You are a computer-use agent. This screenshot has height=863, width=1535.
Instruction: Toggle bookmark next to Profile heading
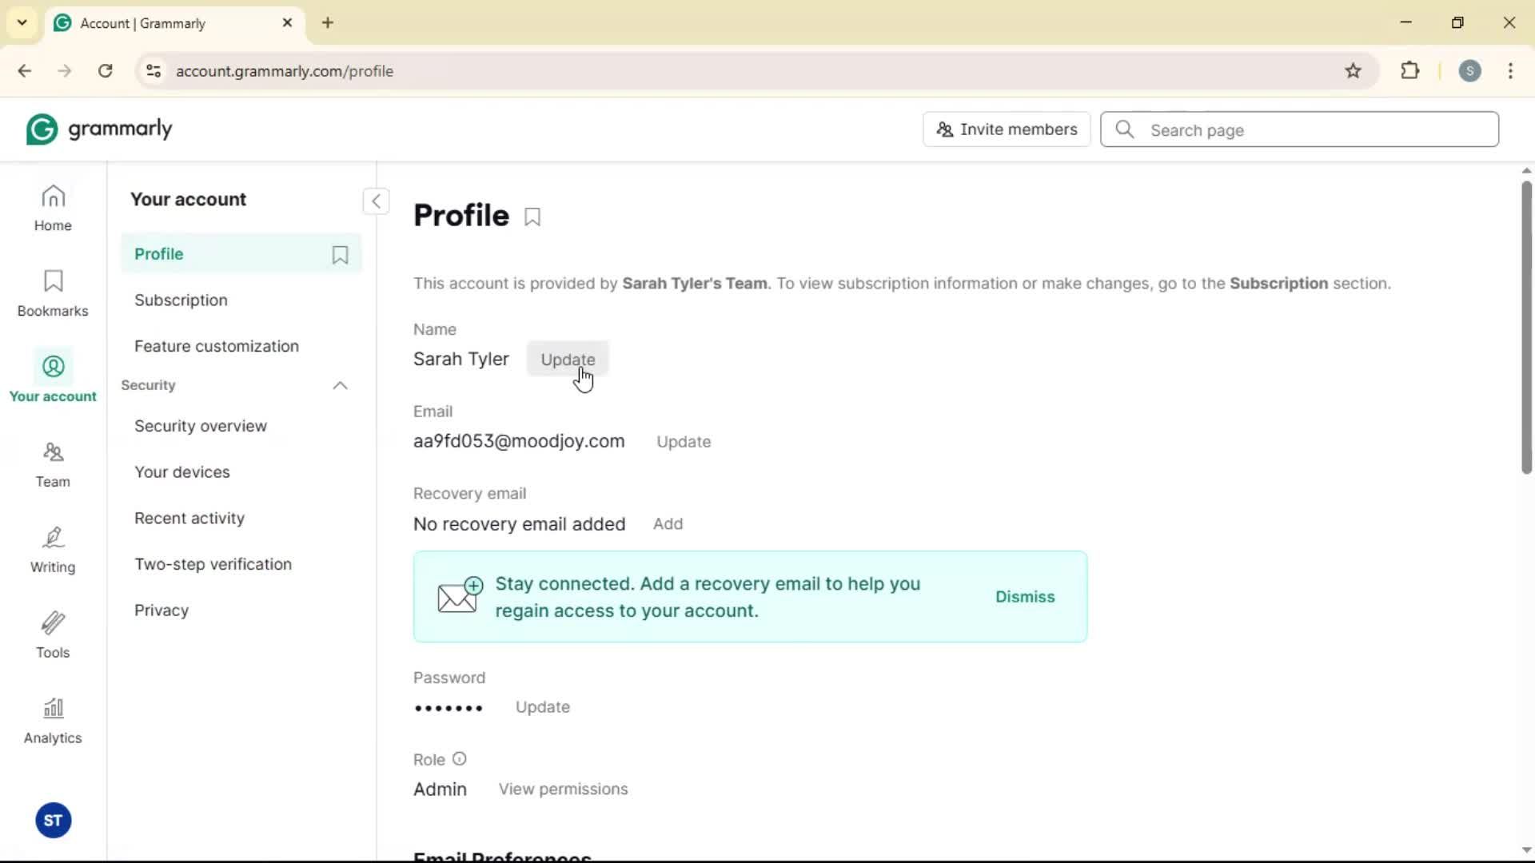coord(532,217)
